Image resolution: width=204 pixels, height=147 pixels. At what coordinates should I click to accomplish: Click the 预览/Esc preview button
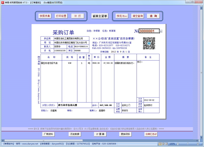pyautogui.click(x=122, y=16)
